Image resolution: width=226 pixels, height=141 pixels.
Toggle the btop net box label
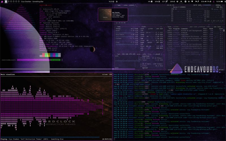click(119, 54)
